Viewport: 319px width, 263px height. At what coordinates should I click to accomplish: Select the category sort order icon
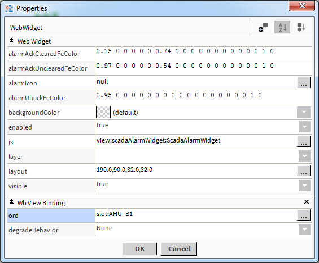(301, 27)
